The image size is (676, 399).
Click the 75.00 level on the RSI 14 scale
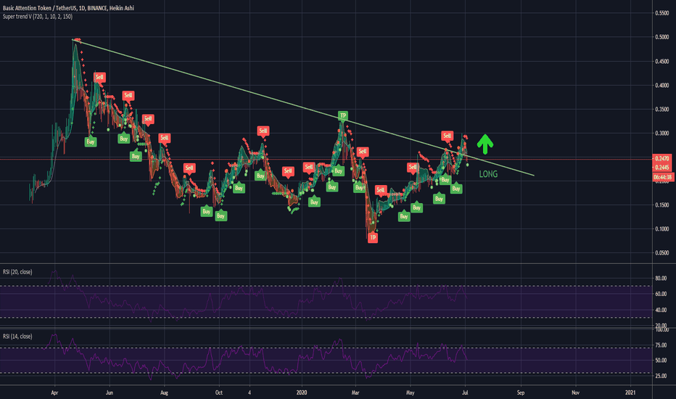point(661,345)
